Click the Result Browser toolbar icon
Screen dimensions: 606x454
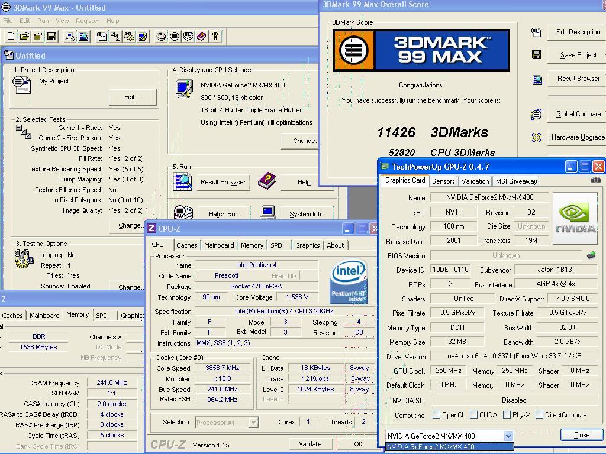point(83,36)
